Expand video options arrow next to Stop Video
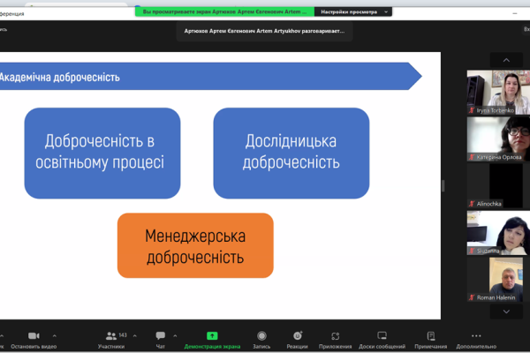 point(55,335)
